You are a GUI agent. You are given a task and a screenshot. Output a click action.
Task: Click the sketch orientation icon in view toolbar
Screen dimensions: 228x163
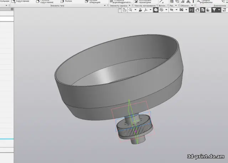point(125,10)
